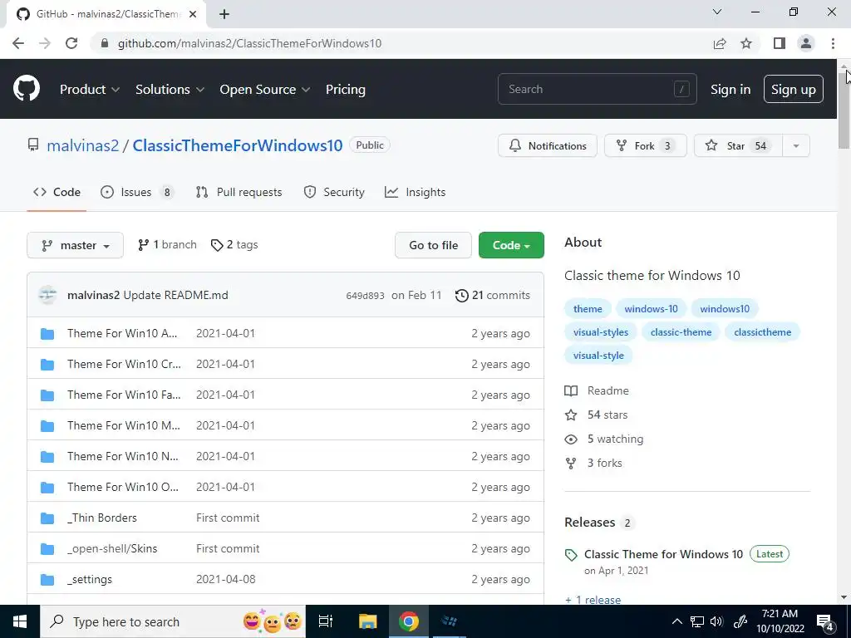Open the Chrome profile avatar icon
Screen dimensions: 851x638
pyautogui.click(x=806, y=43)
